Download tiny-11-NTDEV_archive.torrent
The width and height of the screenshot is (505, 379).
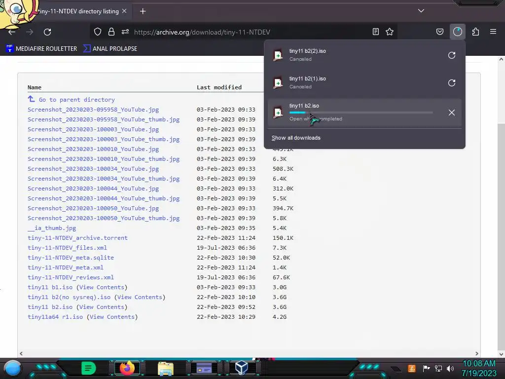[77, 238]
